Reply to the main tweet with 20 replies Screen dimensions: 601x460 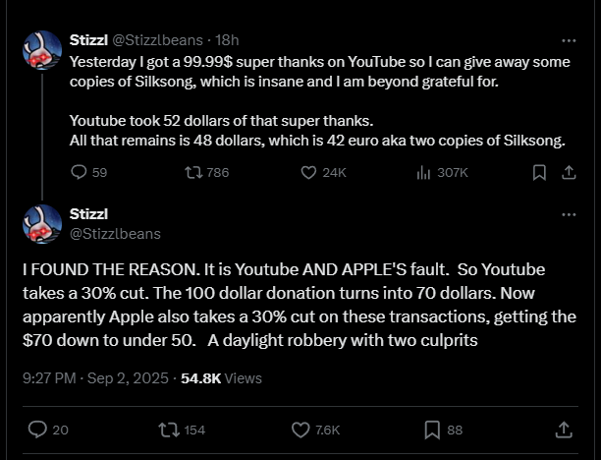(x=48, y=430)
